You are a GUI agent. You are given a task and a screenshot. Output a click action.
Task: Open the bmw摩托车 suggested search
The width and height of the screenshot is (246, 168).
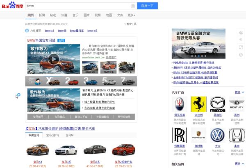pos(77,31)
